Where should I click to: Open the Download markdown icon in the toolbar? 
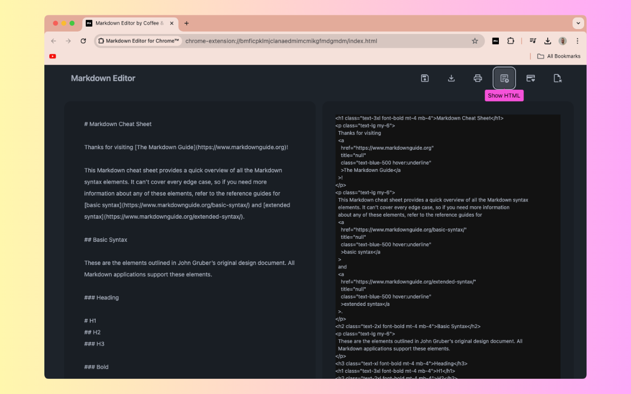(x=451, y=78)
